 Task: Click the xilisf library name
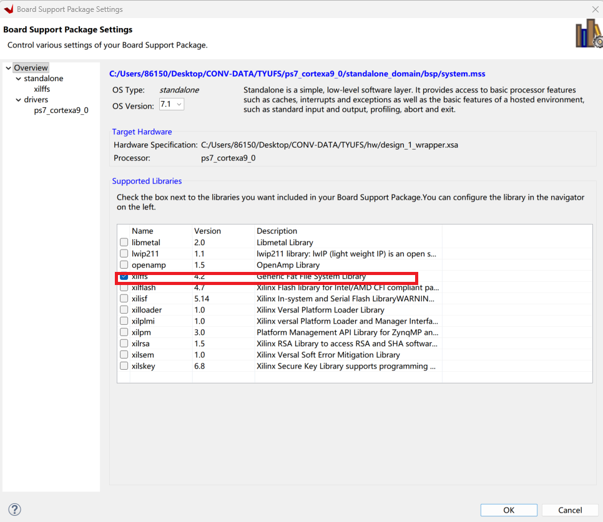[x=139, y=299]
